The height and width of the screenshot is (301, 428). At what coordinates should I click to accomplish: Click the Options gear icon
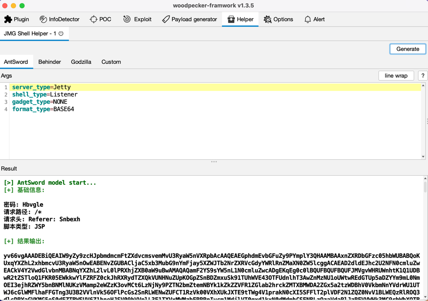[x=268, y=19]
